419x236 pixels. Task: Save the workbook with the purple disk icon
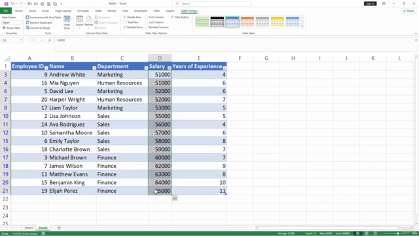click(x=6, y=4)
